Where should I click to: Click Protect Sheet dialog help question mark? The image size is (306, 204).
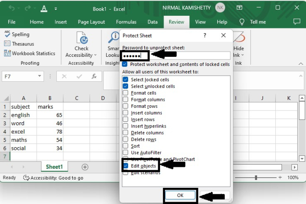[205, 35]
